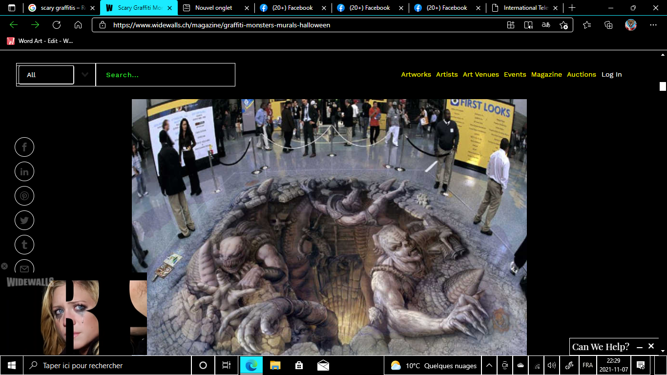Viewport: 667px width, 375px height.
Task: View site information via the lock icon
Action: point(102,25)
